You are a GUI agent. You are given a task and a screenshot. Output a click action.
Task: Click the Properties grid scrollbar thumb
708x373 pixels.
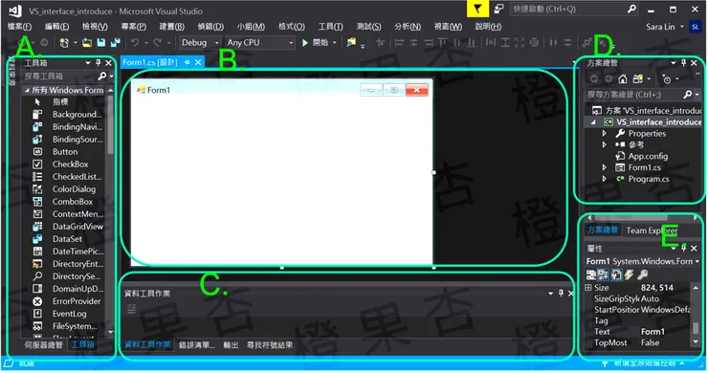(696, 327)
